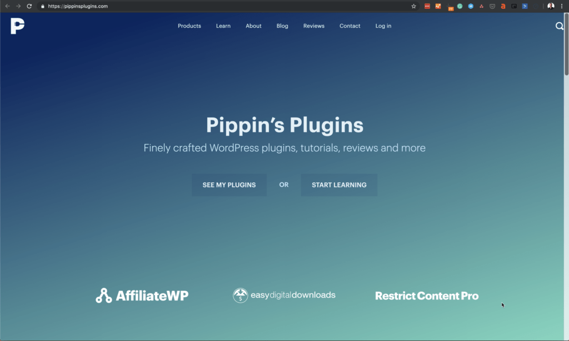
Task: Click the Pippin's Plugins P logo
Action: click(x=17, y=26)
